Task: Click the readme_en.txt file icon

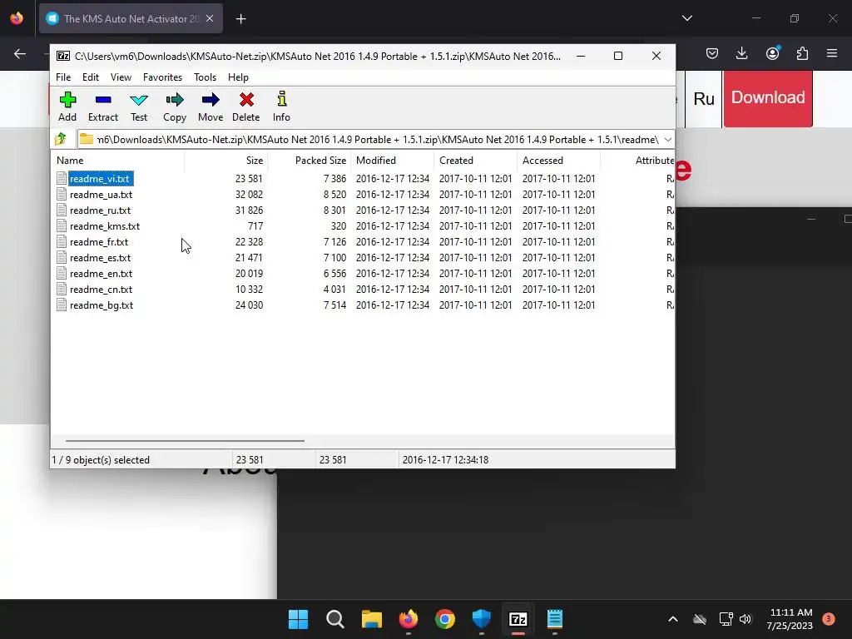Action: [x=62, y=273]
